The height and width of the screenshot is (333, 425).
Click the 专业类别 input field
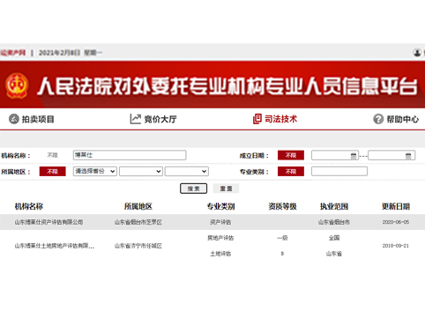[x=339, y=171]
